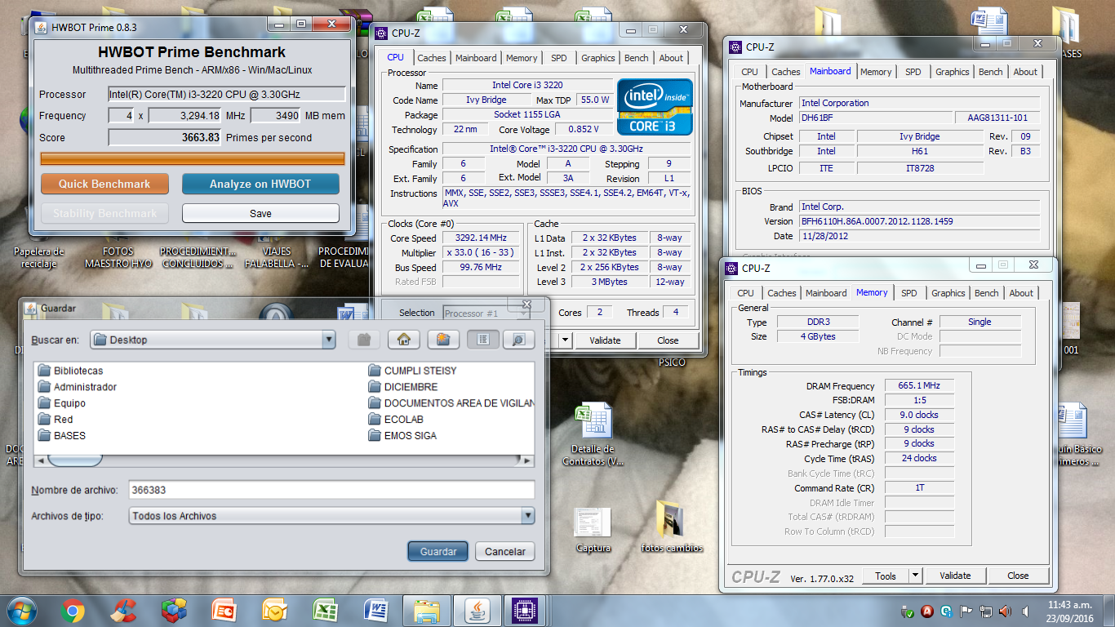Open Bibliotecas folder in file list
Viewport: 1115px width, 627px height.
point(71,371)
